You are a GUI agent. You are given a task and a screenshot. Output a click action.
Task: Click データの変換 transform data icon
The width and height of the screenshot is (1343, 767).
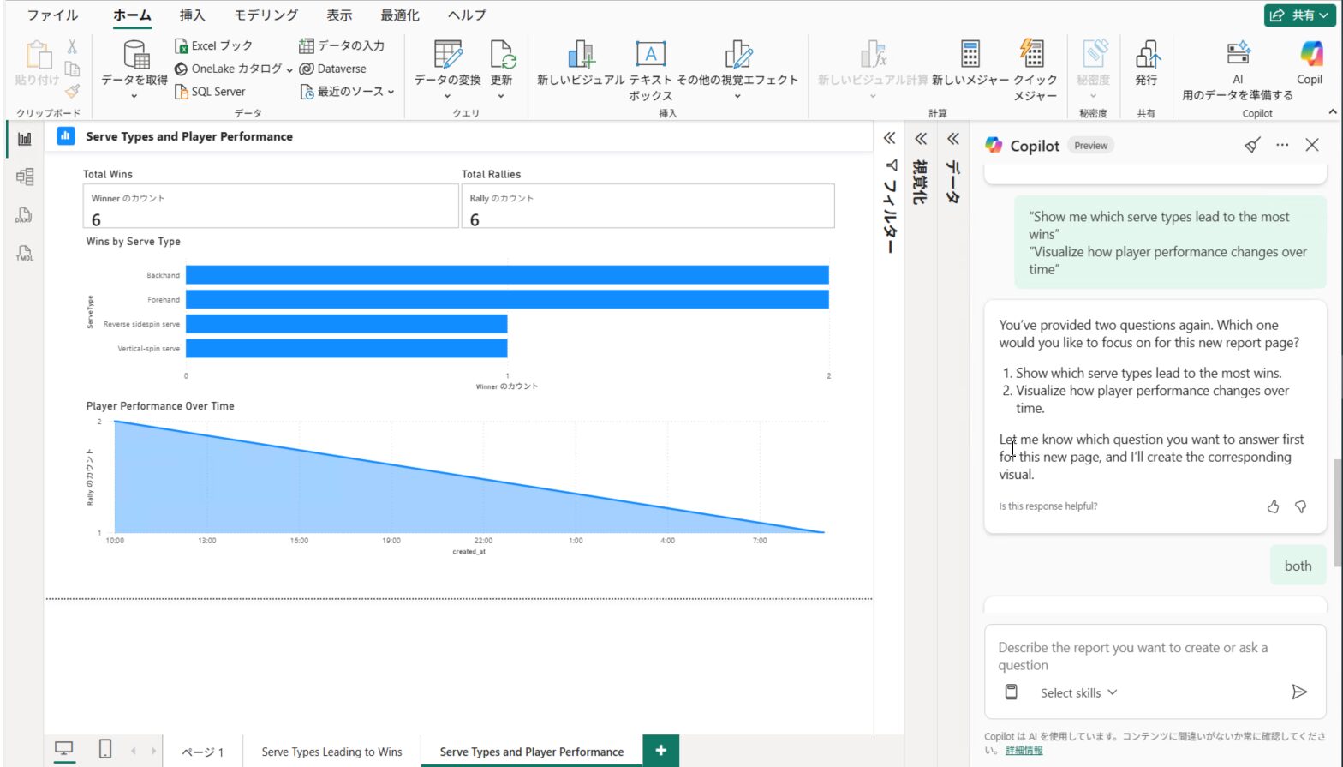(447, 56)
